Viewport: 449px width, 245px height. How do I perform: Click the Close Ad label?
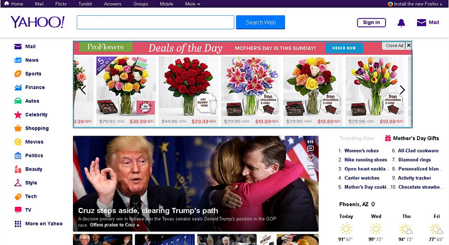[395, 45]
